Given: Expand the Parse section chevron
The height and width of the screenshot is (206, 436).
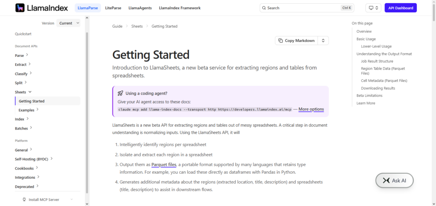Looking at the screenshot, I should (27, 55).
